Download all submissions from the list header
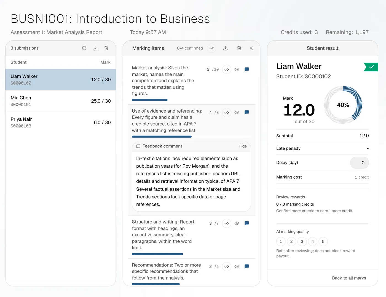The width and height of the screenshot is (386, 297). coord(95,48)
